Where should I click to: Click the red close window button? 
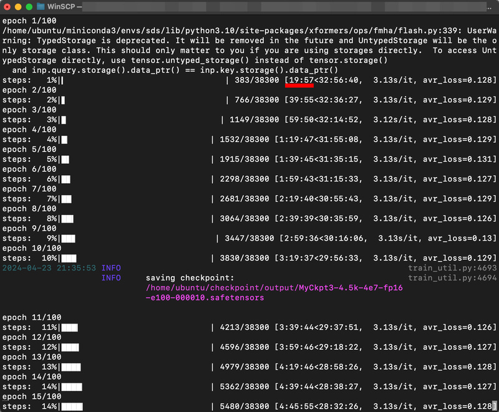point(7,7)
